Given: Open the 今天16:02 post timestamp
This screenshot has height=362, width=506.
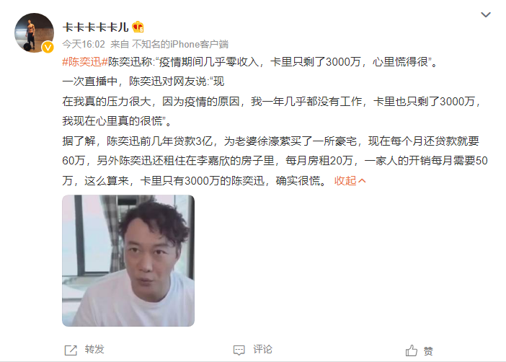Looking at the screenshot, I should [x=84, y=44].
